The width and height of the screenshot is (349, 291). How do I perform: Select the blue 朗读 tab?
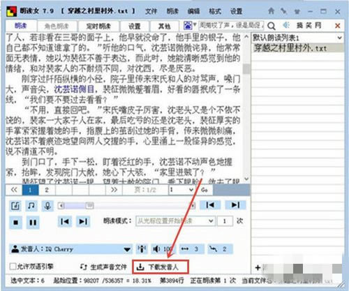(x=21, y=26)
